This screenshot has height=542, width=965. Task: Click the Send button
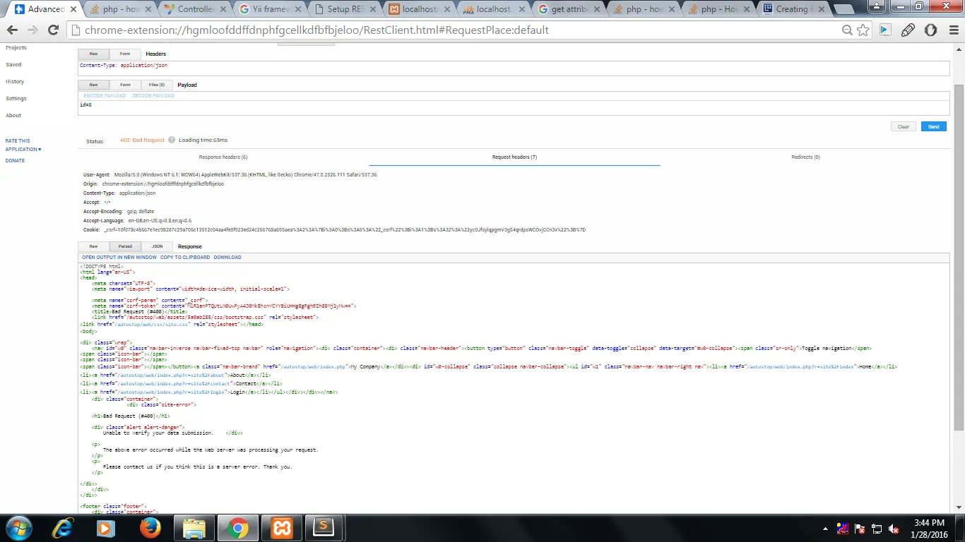(933, 126)
